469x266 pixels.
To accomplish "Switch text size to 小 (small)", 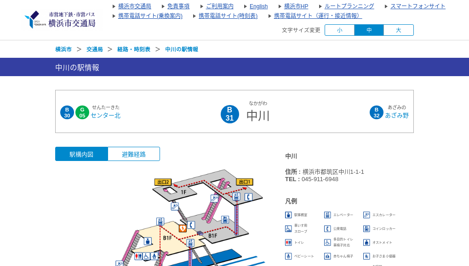I will coord(339,30).
